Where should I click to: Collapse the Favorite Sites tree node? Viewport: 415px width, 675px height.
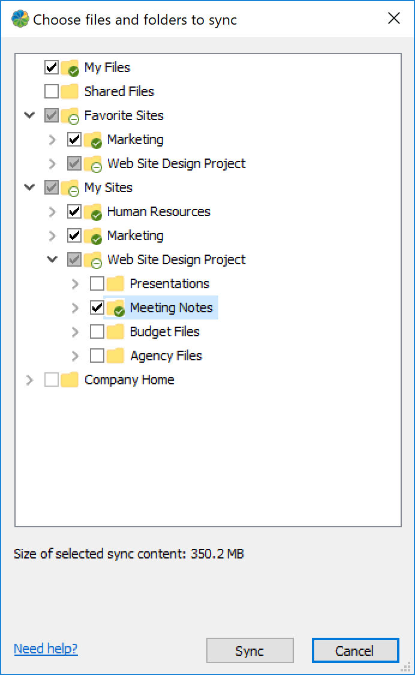29,115
